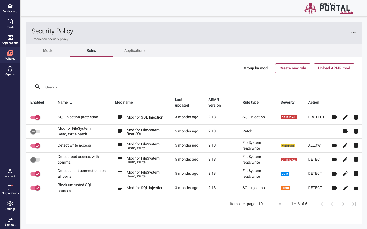Go to the next page of rules
Image resolution: width=367 pixels, height=229 pixels.
pos(343,204)
